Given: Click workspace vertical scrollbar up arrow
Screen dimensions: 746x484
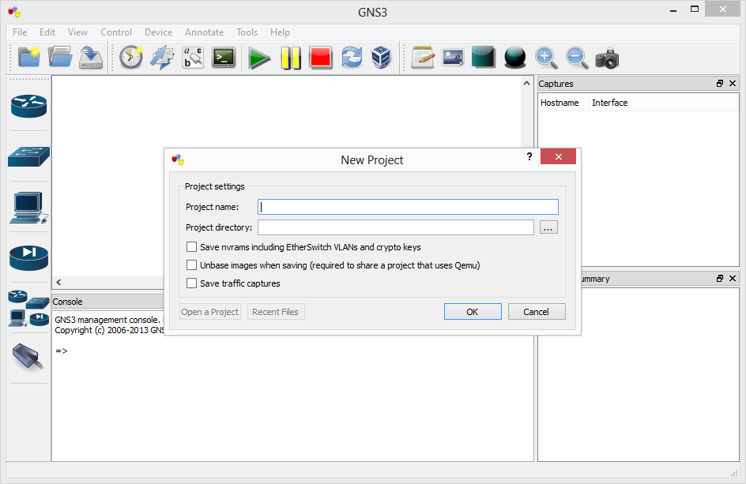Looking at the screenshot, I should [x=526, y=83].
